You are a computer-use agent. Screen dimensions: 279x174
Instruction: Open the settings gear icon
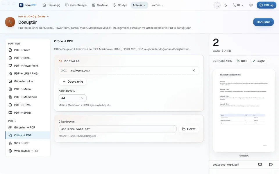251,5
